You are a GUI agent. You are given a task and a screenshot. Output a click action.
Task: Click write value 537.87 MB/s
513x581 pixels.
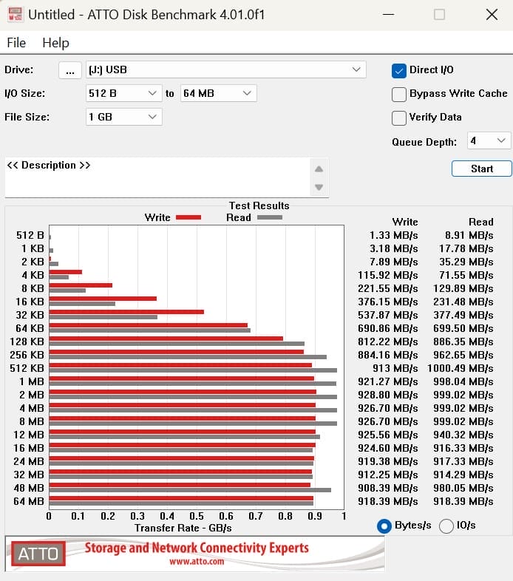[x=388, y=315]
